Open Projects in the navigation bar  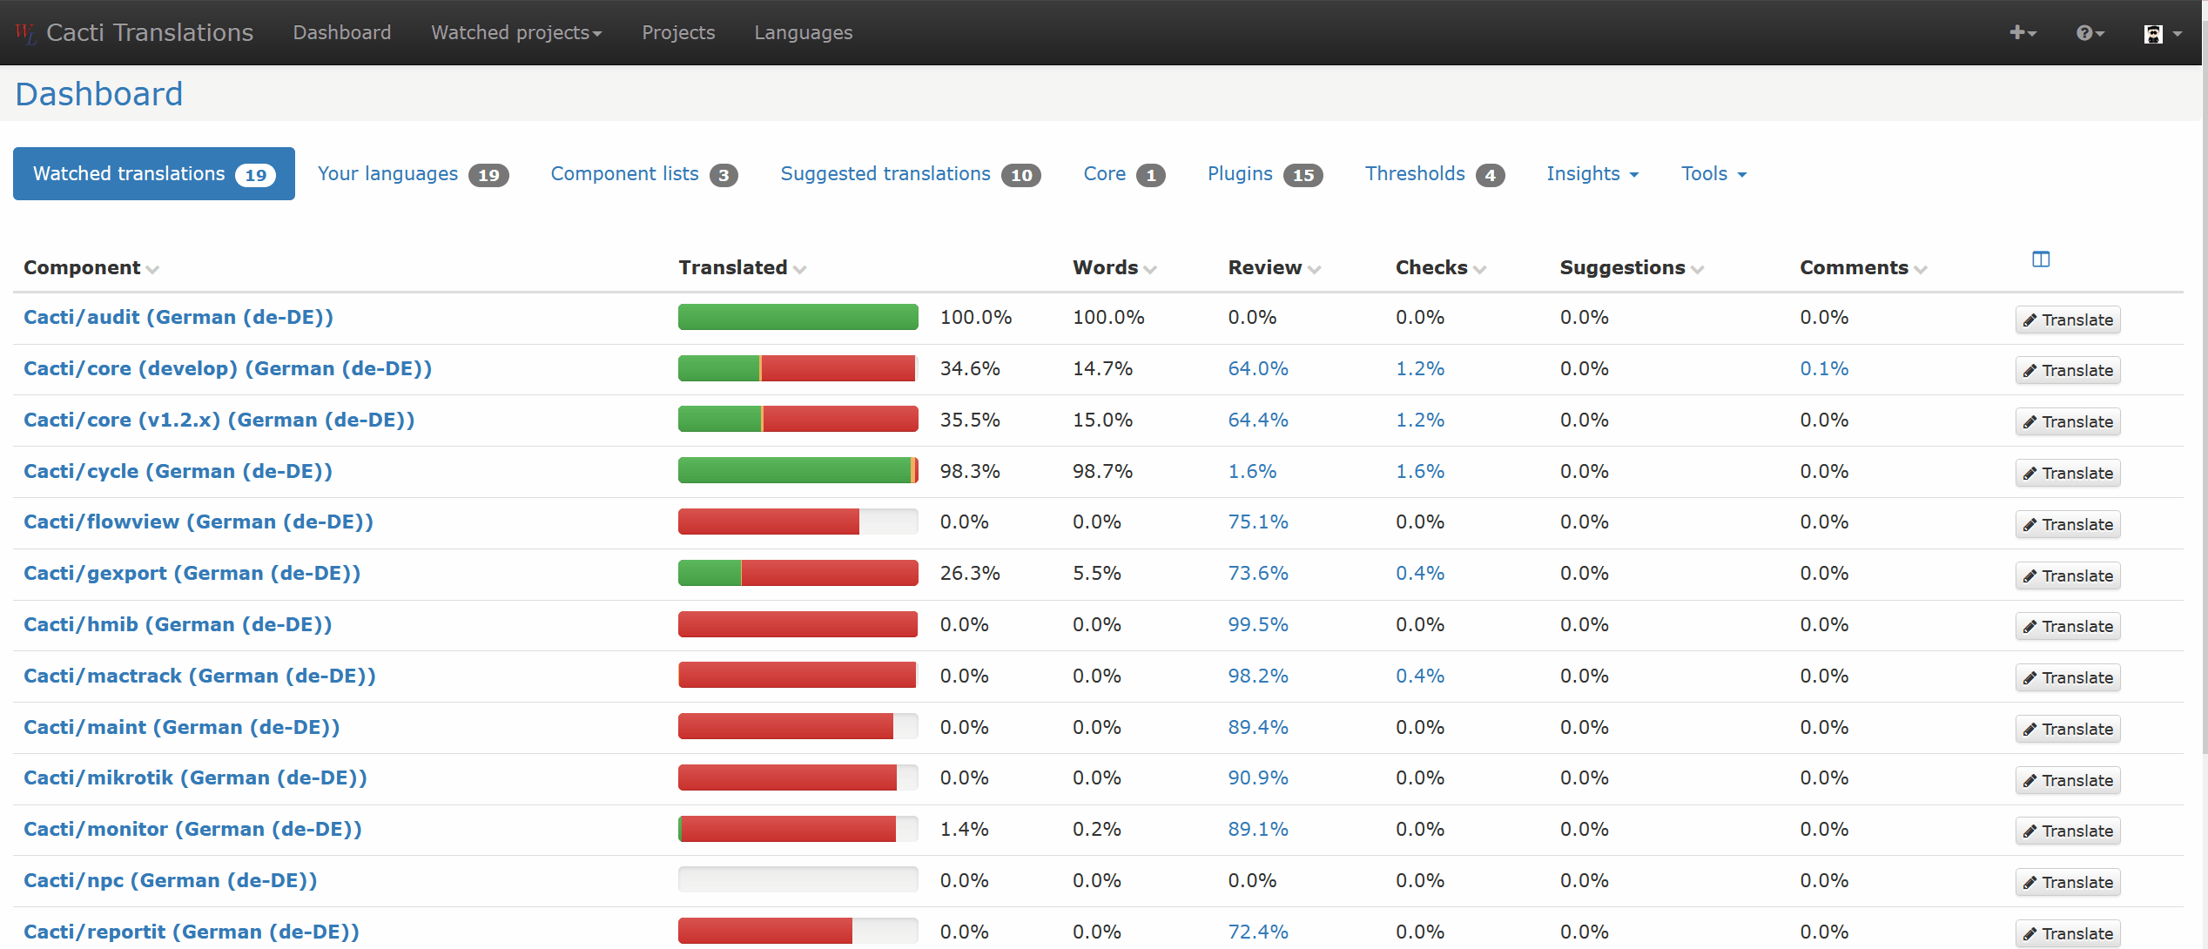coord(678,33)
